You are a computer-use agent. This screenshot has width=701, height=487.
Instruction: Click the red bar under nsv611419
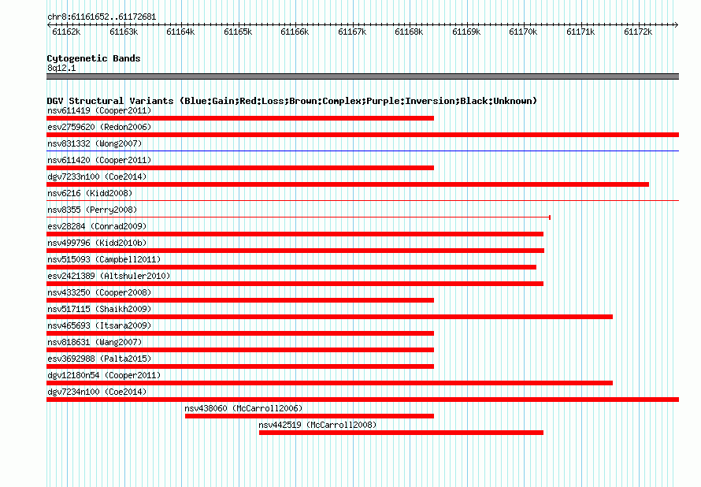240,118
